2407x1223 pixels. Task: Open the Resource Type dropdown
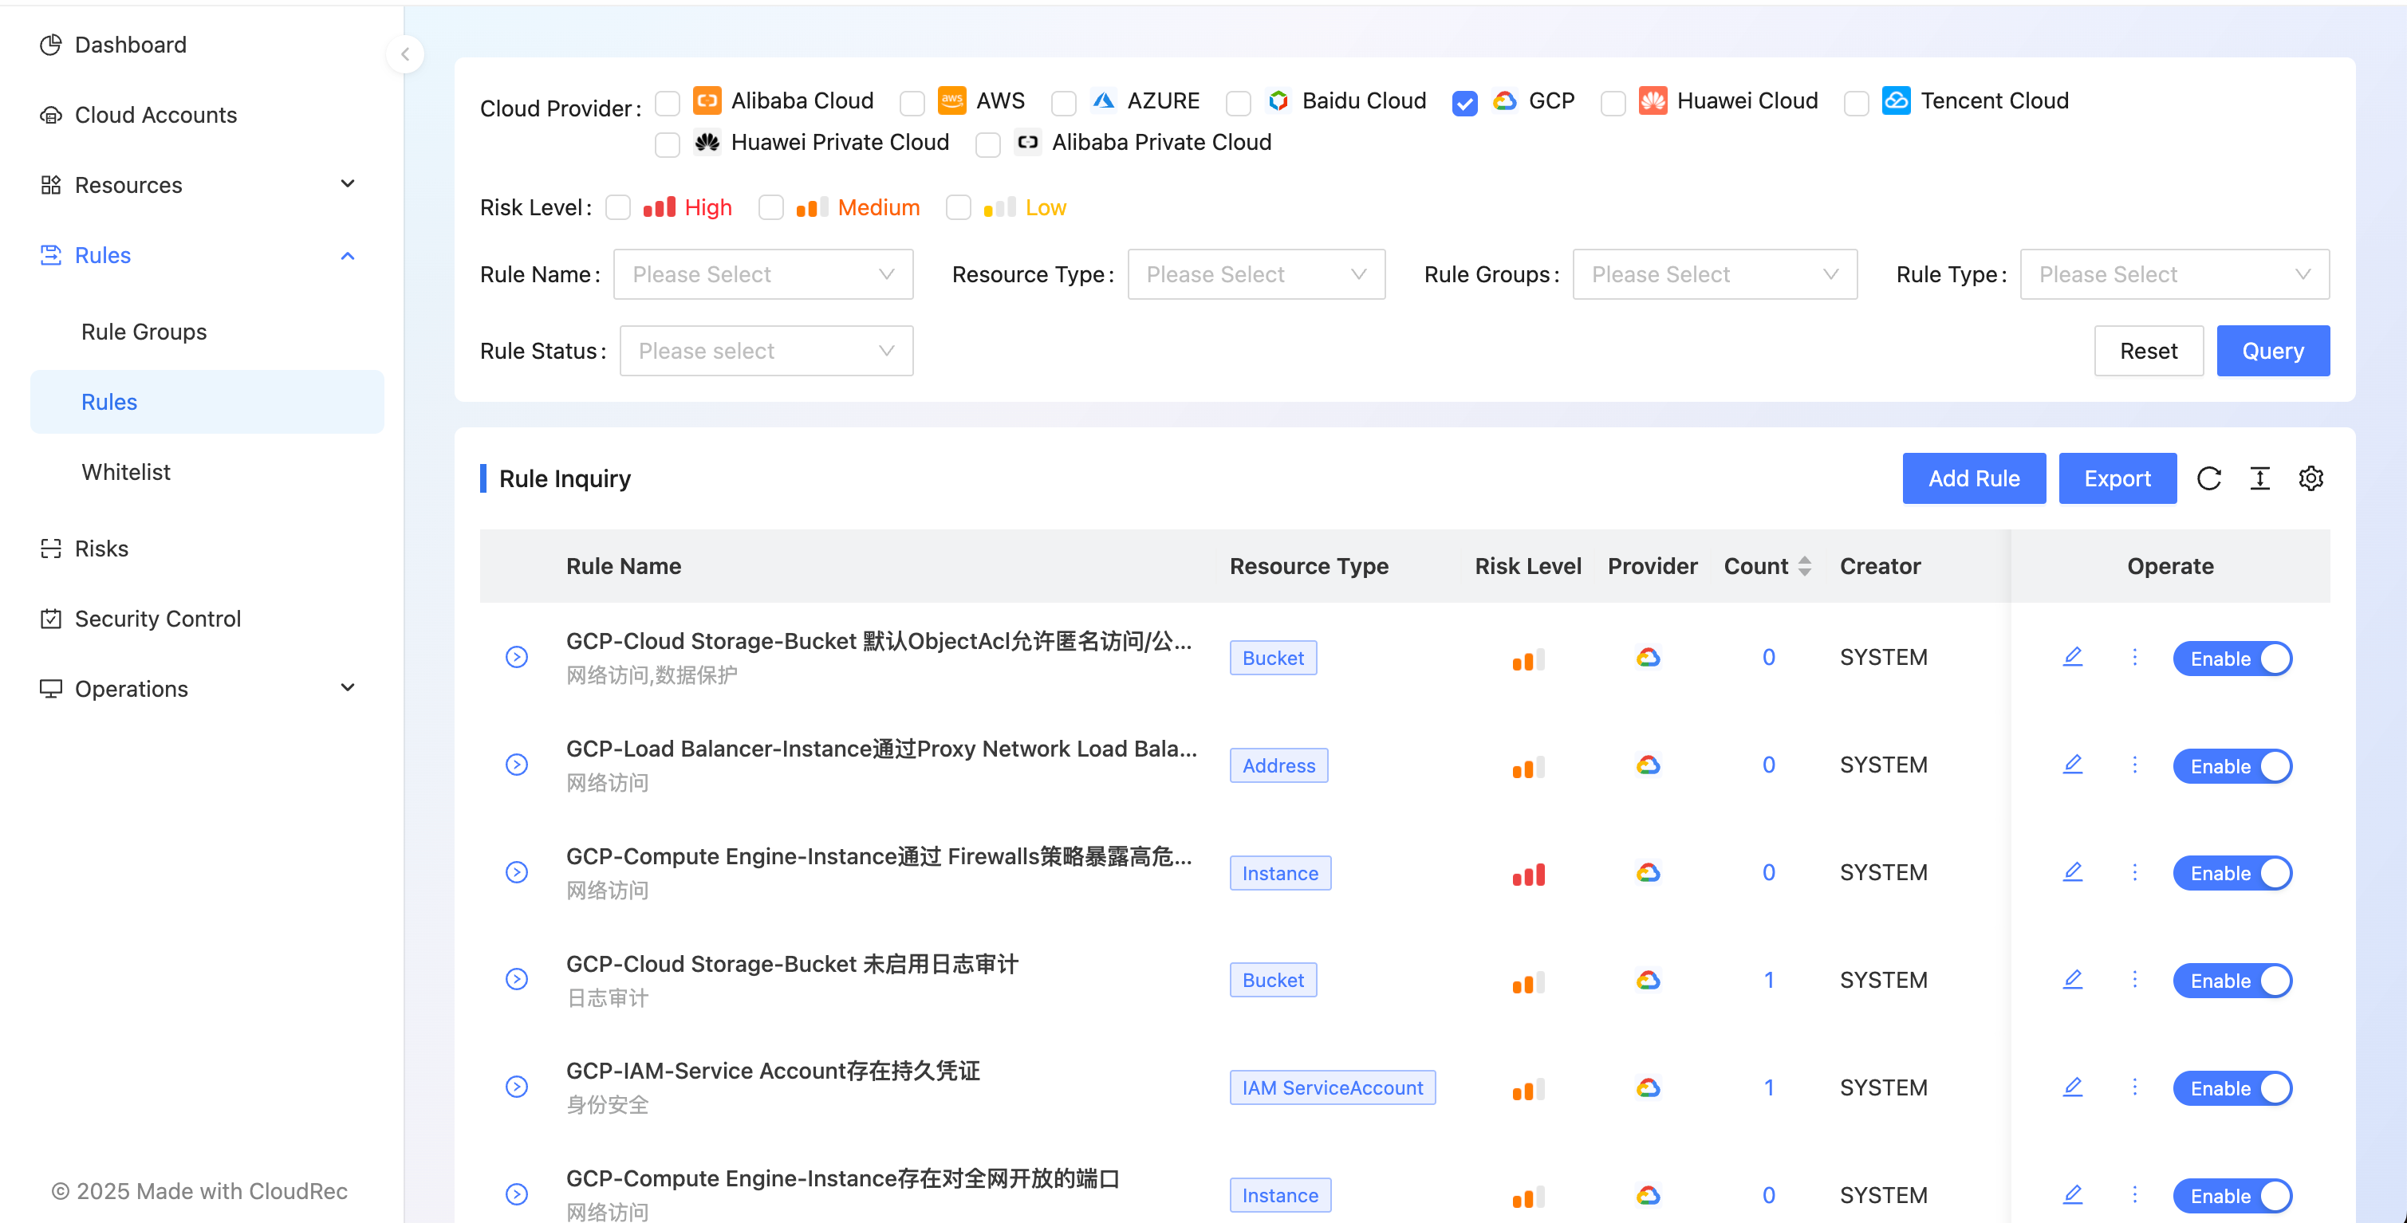tap(1256, 275)
